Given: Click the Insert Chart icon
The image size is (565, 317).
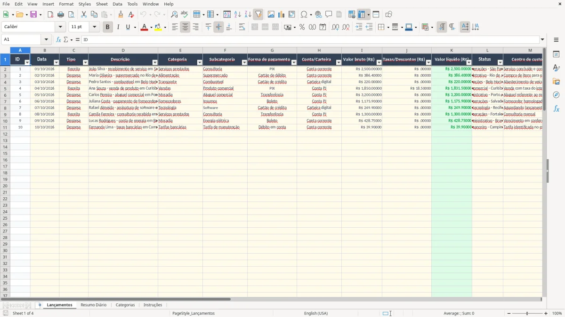Looking at the screenshot, I should point(282,15).
